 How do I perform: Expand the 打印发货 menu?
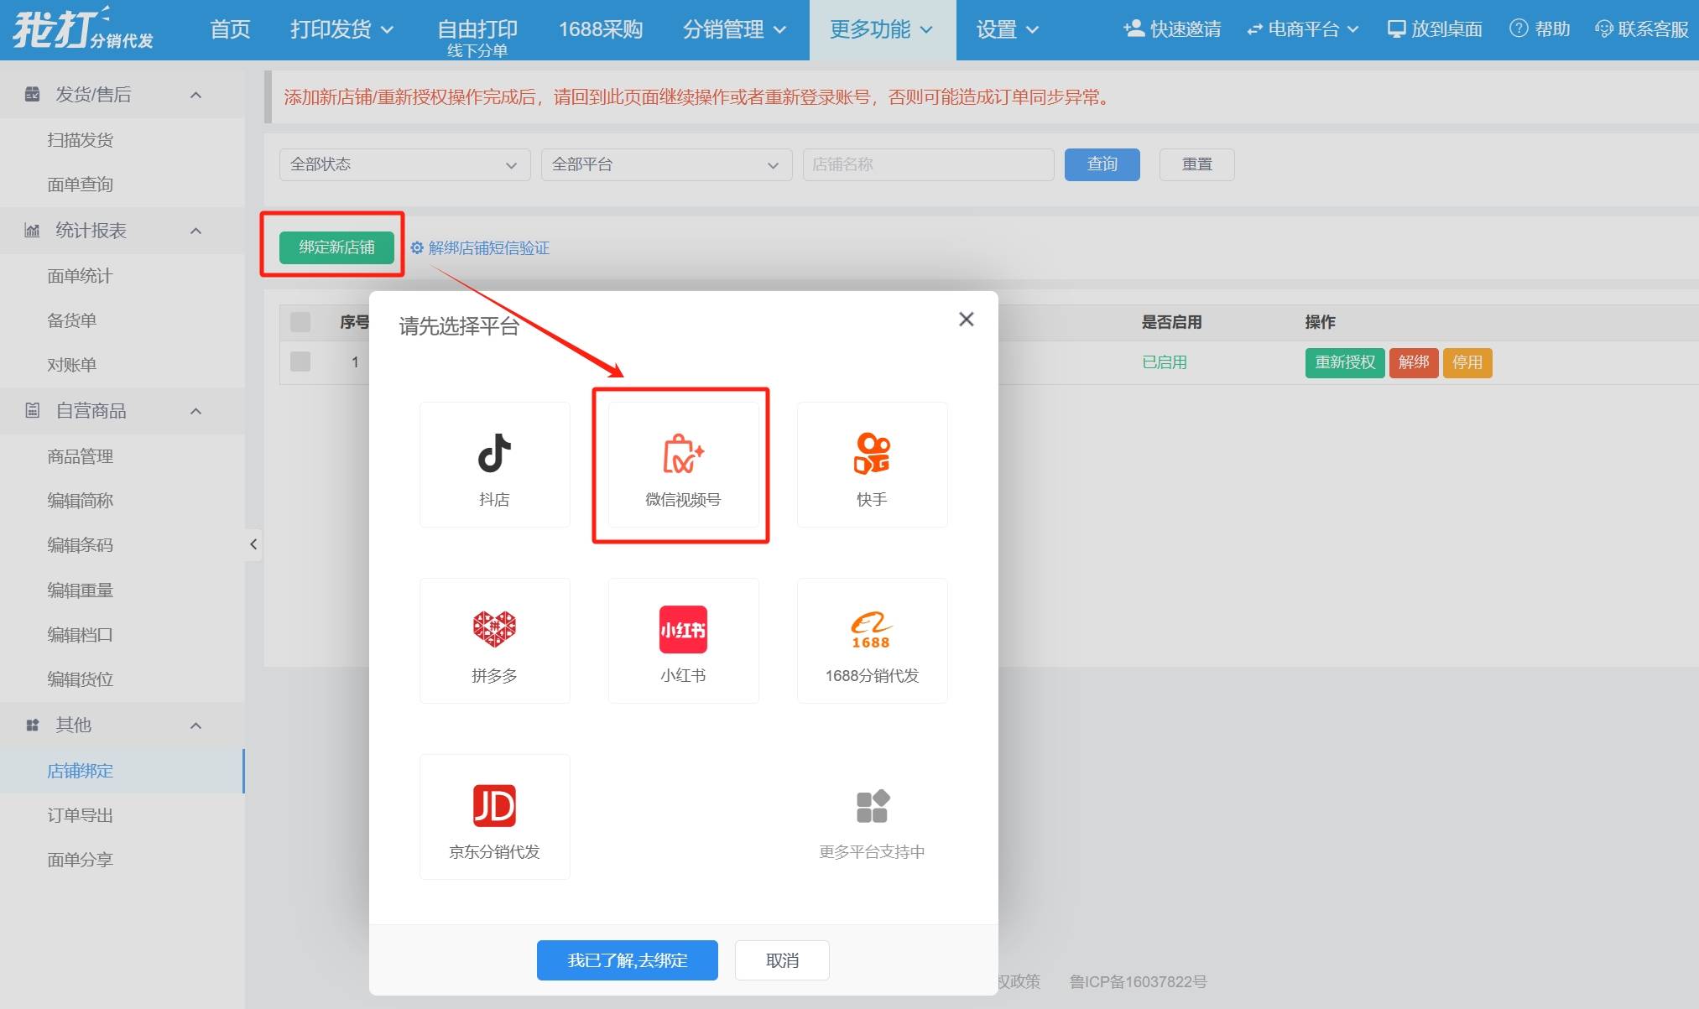[x=341, y=29]
